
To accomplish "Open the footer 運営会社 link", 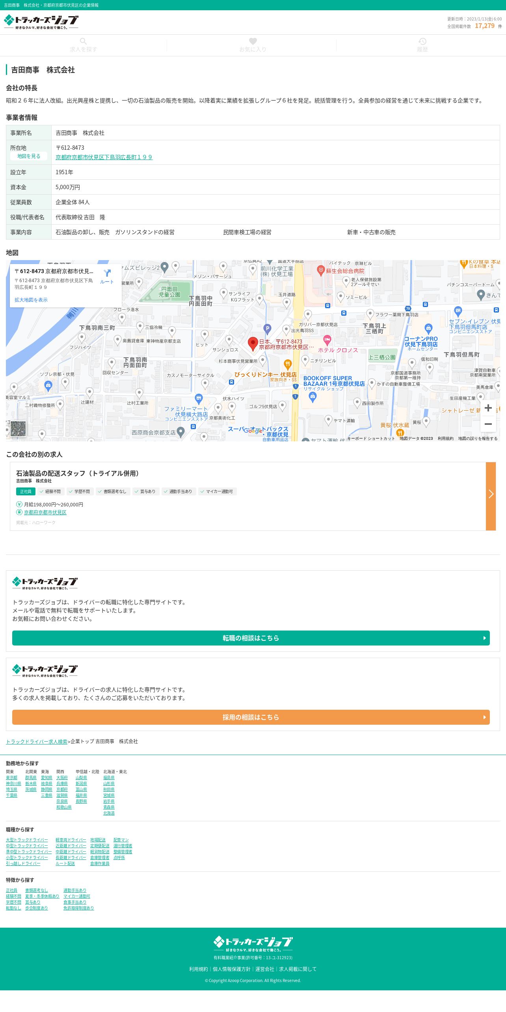I will click(x=264, y=969).
